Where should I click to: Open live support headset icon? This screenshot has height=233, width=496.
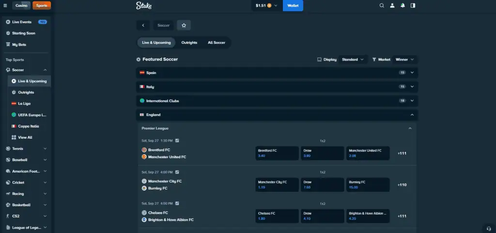(x=488, y=228)
